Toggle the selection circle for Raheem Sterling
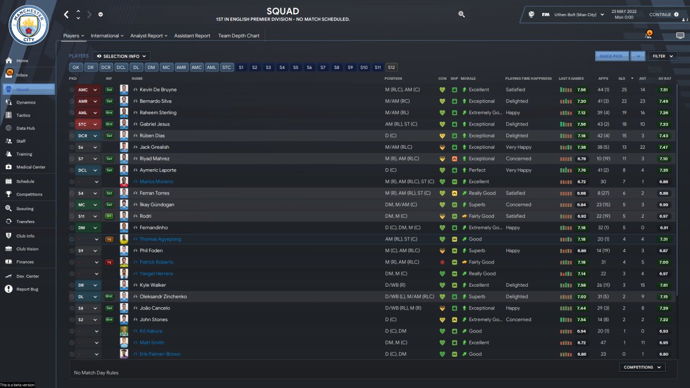The width and height of the screenshot is (690, 388). tap(72, 113)
